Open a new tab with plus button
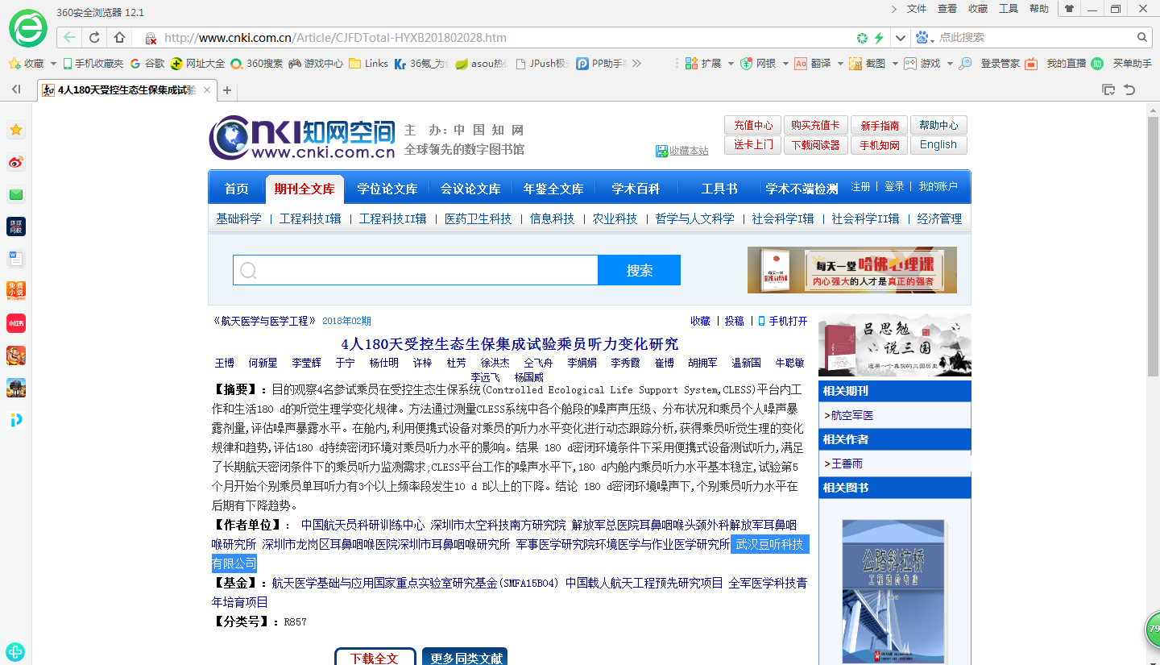 (227, 90)
